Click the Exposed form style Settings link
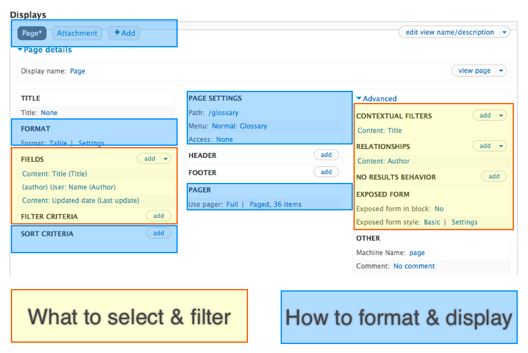Screen dimensions: 528x353 [464, 223]
